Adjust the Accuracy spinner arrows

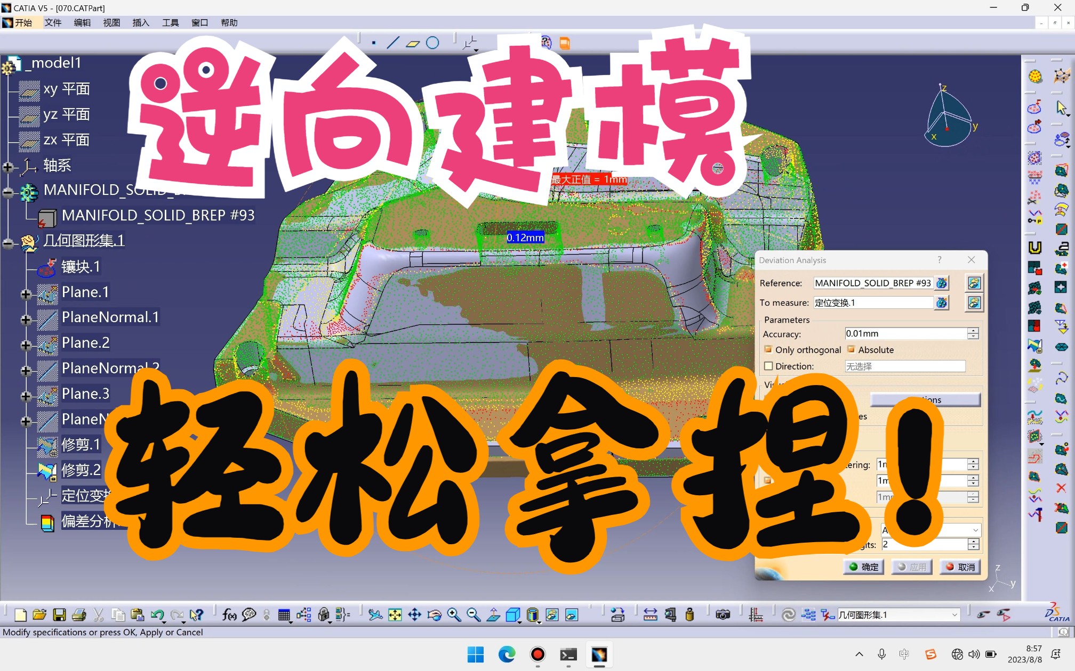tap(973, 333)
